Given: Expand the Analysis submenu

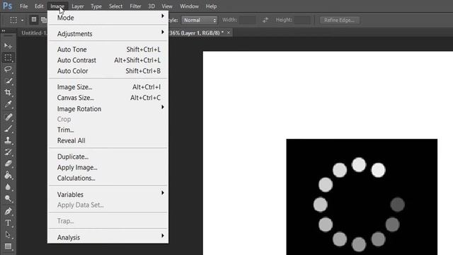Looking at the screenshot, I should click(x=108, y=237).
